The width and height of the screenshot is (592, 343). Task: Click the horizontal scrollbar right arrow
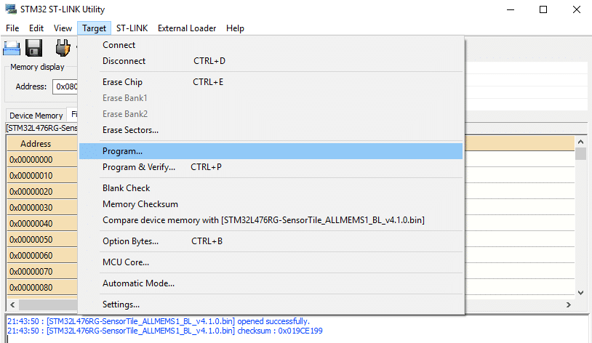pos(569,305)
